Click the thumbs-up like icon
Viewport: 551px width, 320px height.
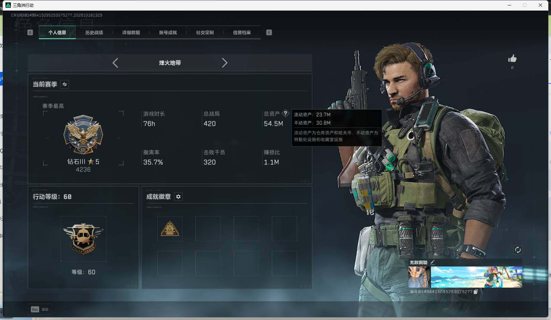(x=512, y=59)
